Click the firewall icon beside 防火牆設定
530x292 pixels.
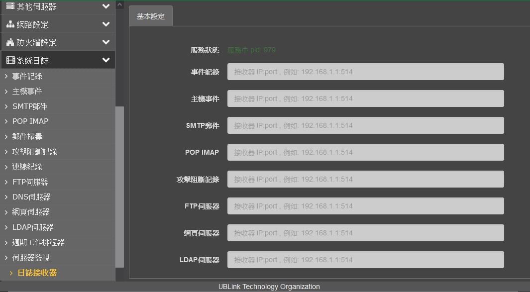tap(10, 42)
